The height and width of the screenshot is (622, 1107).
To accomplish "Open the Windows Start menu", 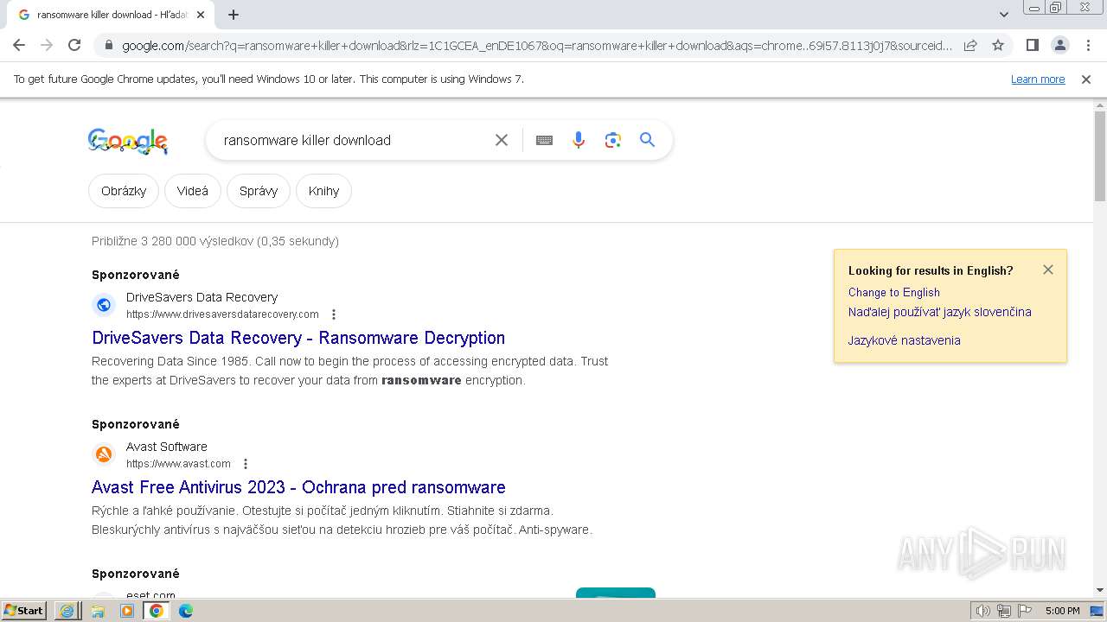I will tap(24, 611).
